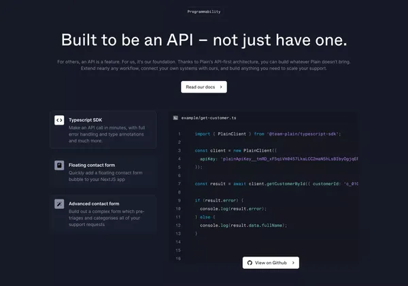408x286 pixels.
Task: Click the 'const client = new PlainClient' line
Action: click(236, 150)
